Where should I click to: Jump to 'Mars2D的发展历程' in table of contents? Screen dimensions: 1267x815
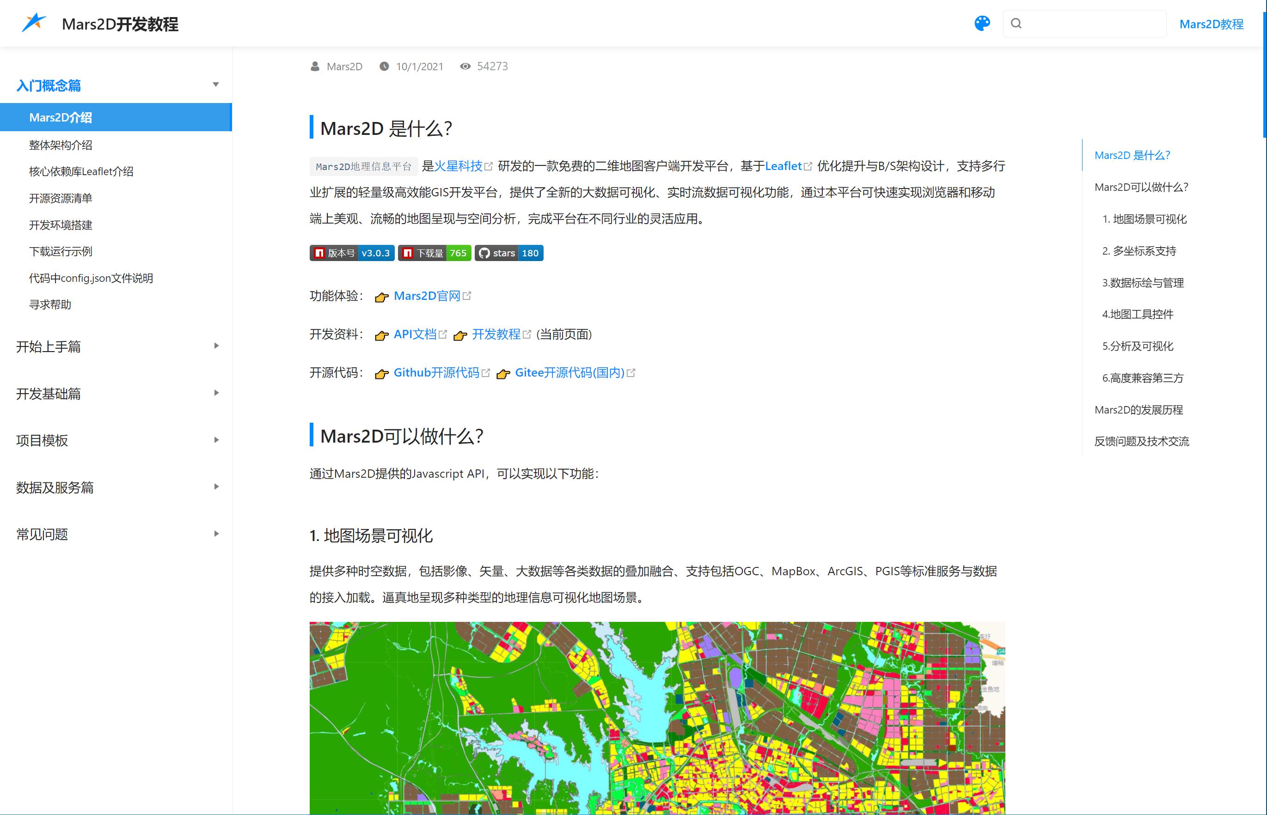tap(1138, 410)
